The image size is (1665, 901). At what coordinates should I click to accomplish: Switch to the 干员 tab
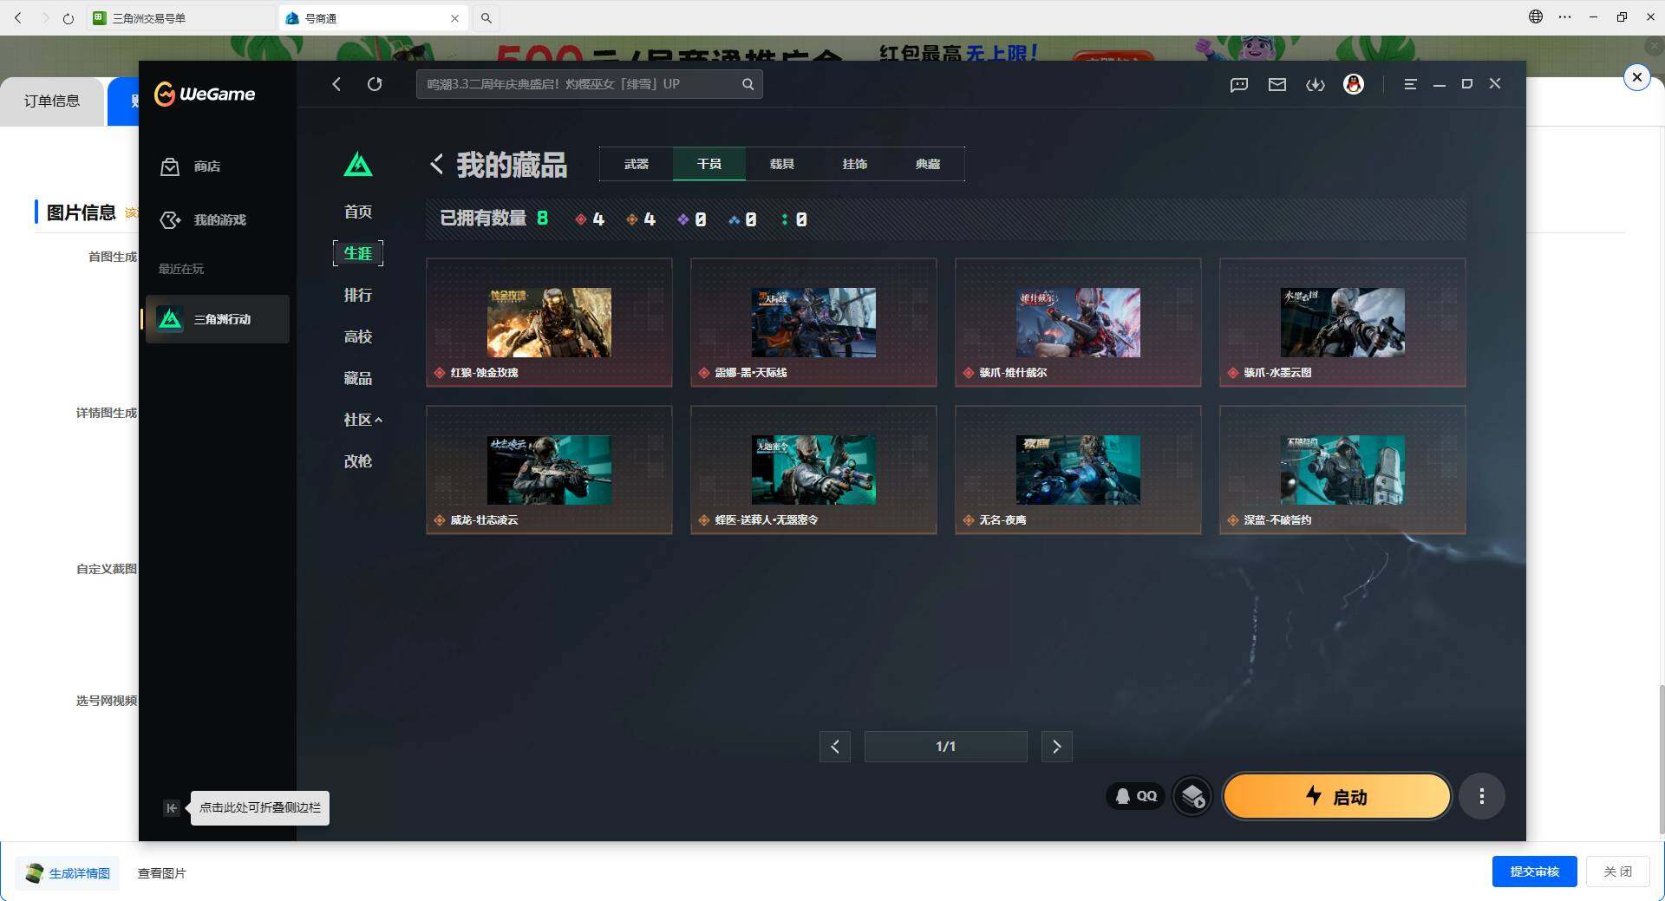tap(709, 164)
